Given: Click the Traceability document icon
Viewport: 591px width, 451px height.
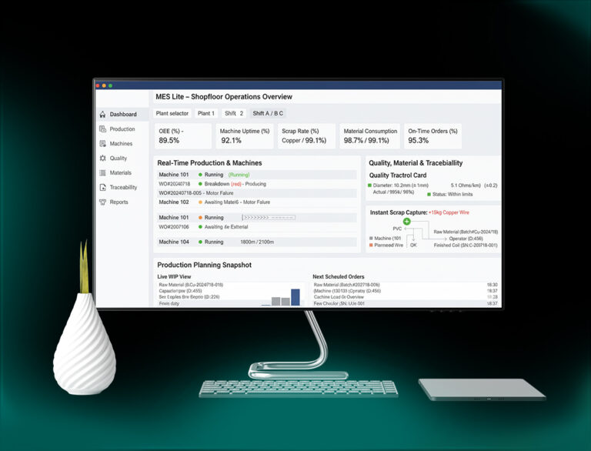Looking at the screenshot, I should 102,187.
